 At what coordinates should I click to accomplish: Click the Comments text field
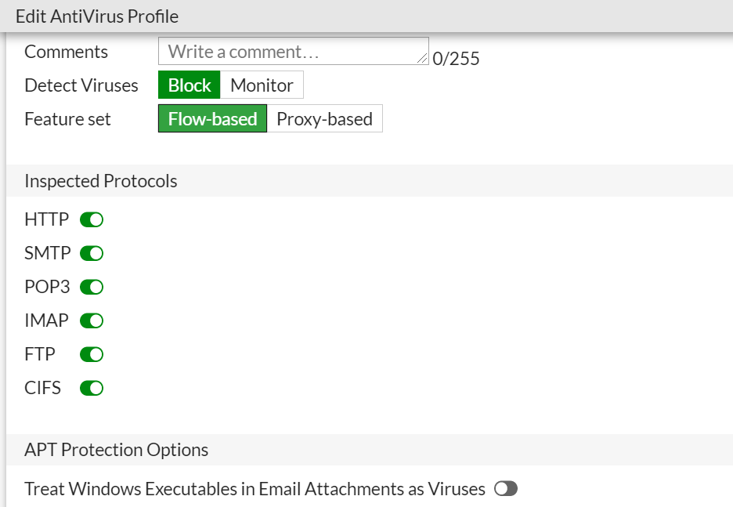tap(290, 52)
